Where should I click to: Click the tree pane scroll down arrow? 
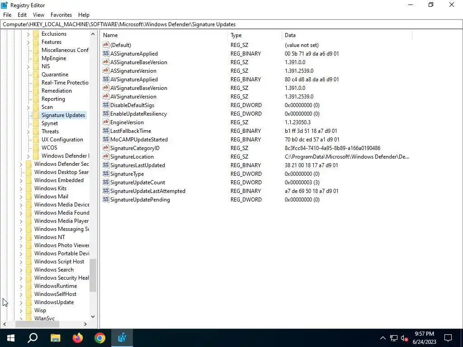tap(93, 317)
